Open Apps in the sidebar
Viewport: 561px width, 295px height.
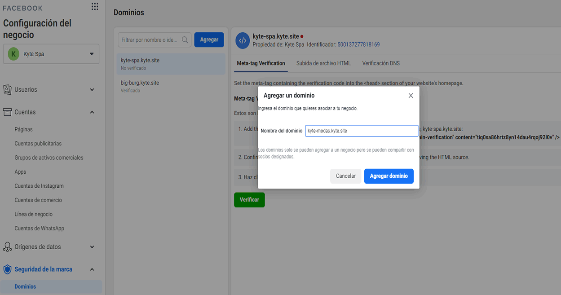(x=20, y=172)
